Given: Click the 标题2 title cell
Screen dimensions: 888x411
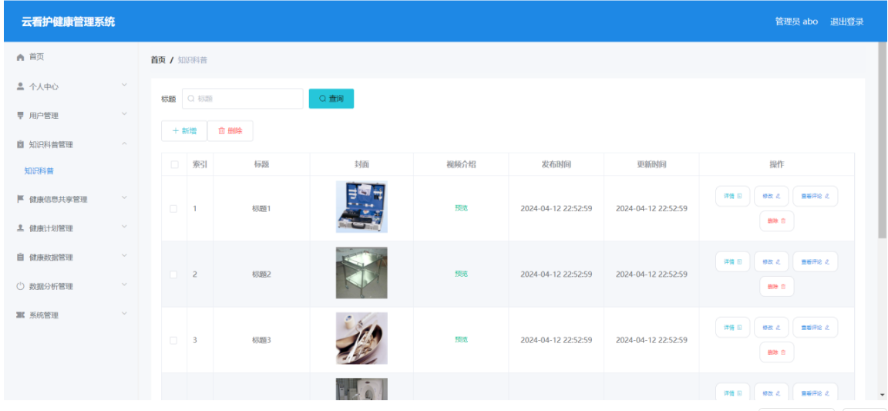Looking at the screenshot, I should 261,275.
